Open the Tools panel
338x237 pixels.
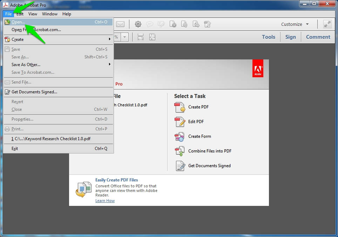[268, 37]
